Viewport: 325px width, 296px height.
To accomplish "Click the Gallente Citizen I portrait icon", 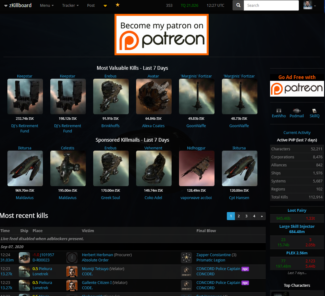I will tap(72, 286).
